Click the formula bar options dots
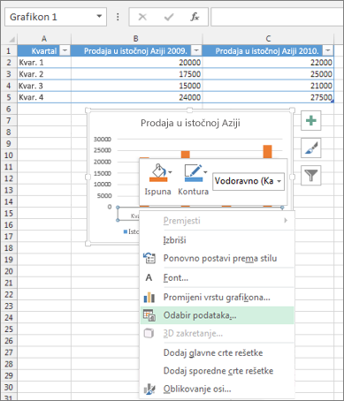The width and height of the screenshot is (344, 401). pos(118,17)
